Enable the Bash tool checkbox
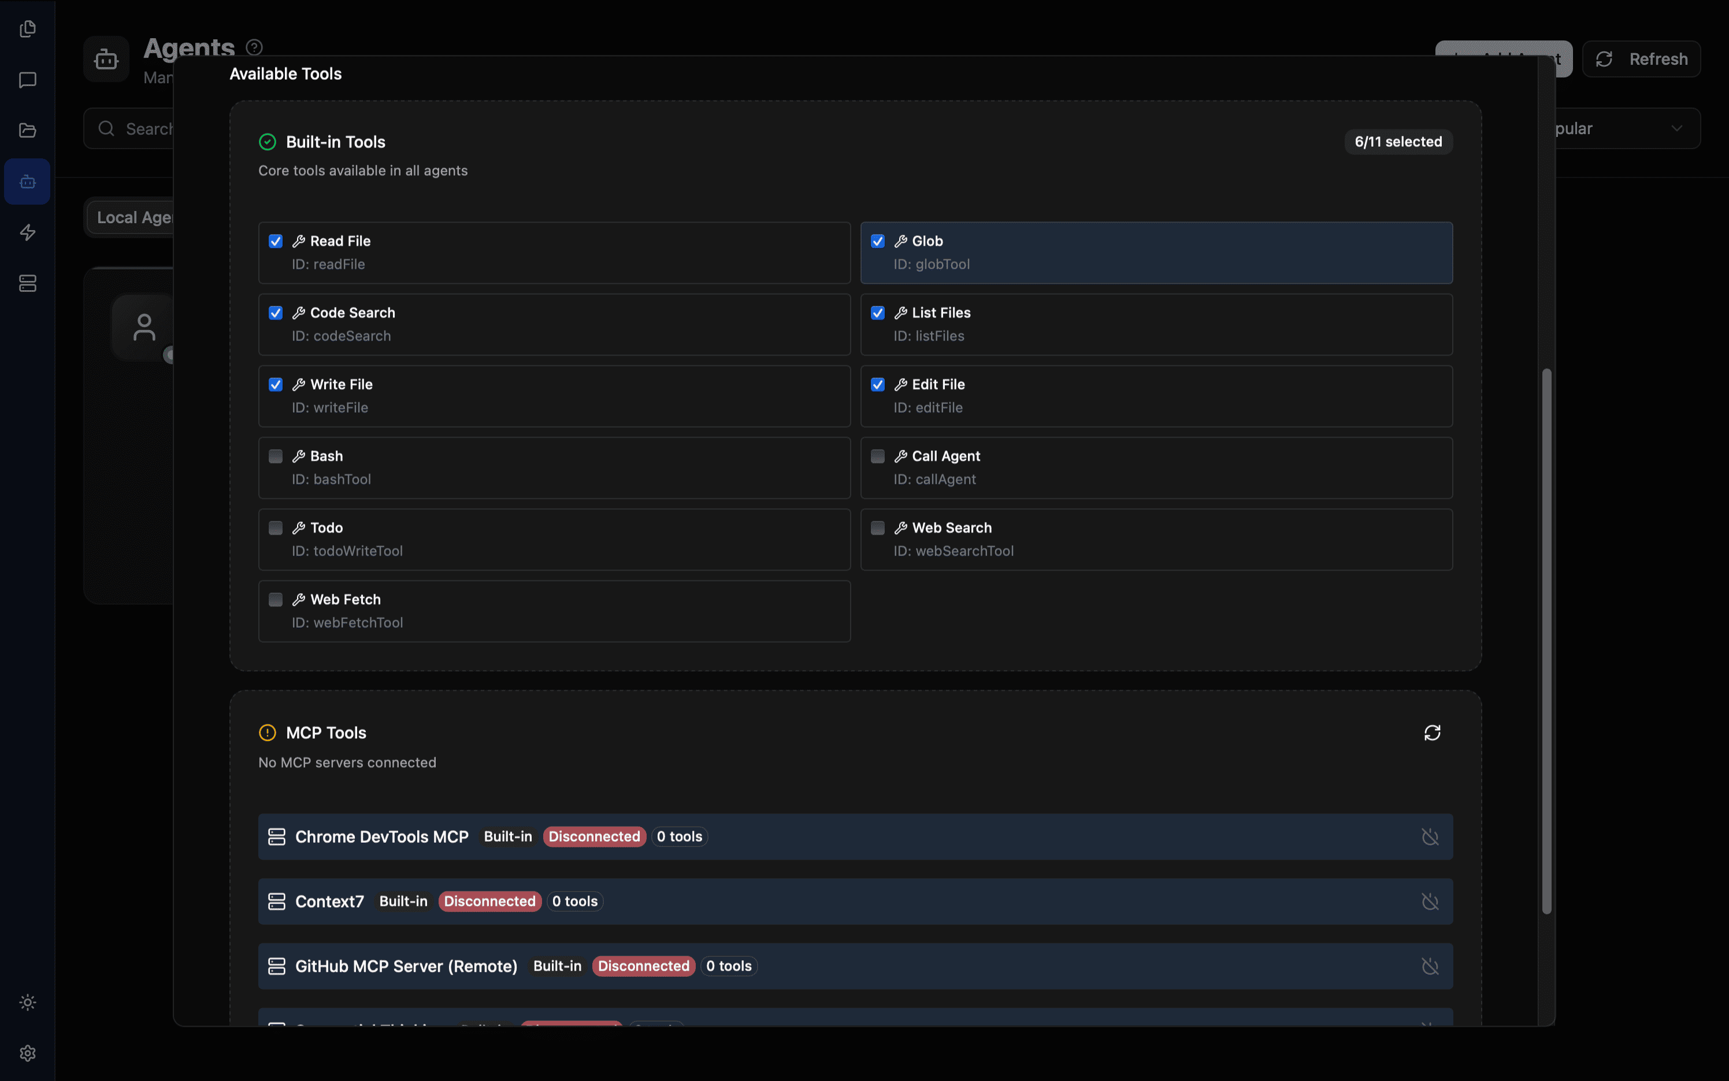This screenshot has height=1081, width=1729. click(276, 456)
